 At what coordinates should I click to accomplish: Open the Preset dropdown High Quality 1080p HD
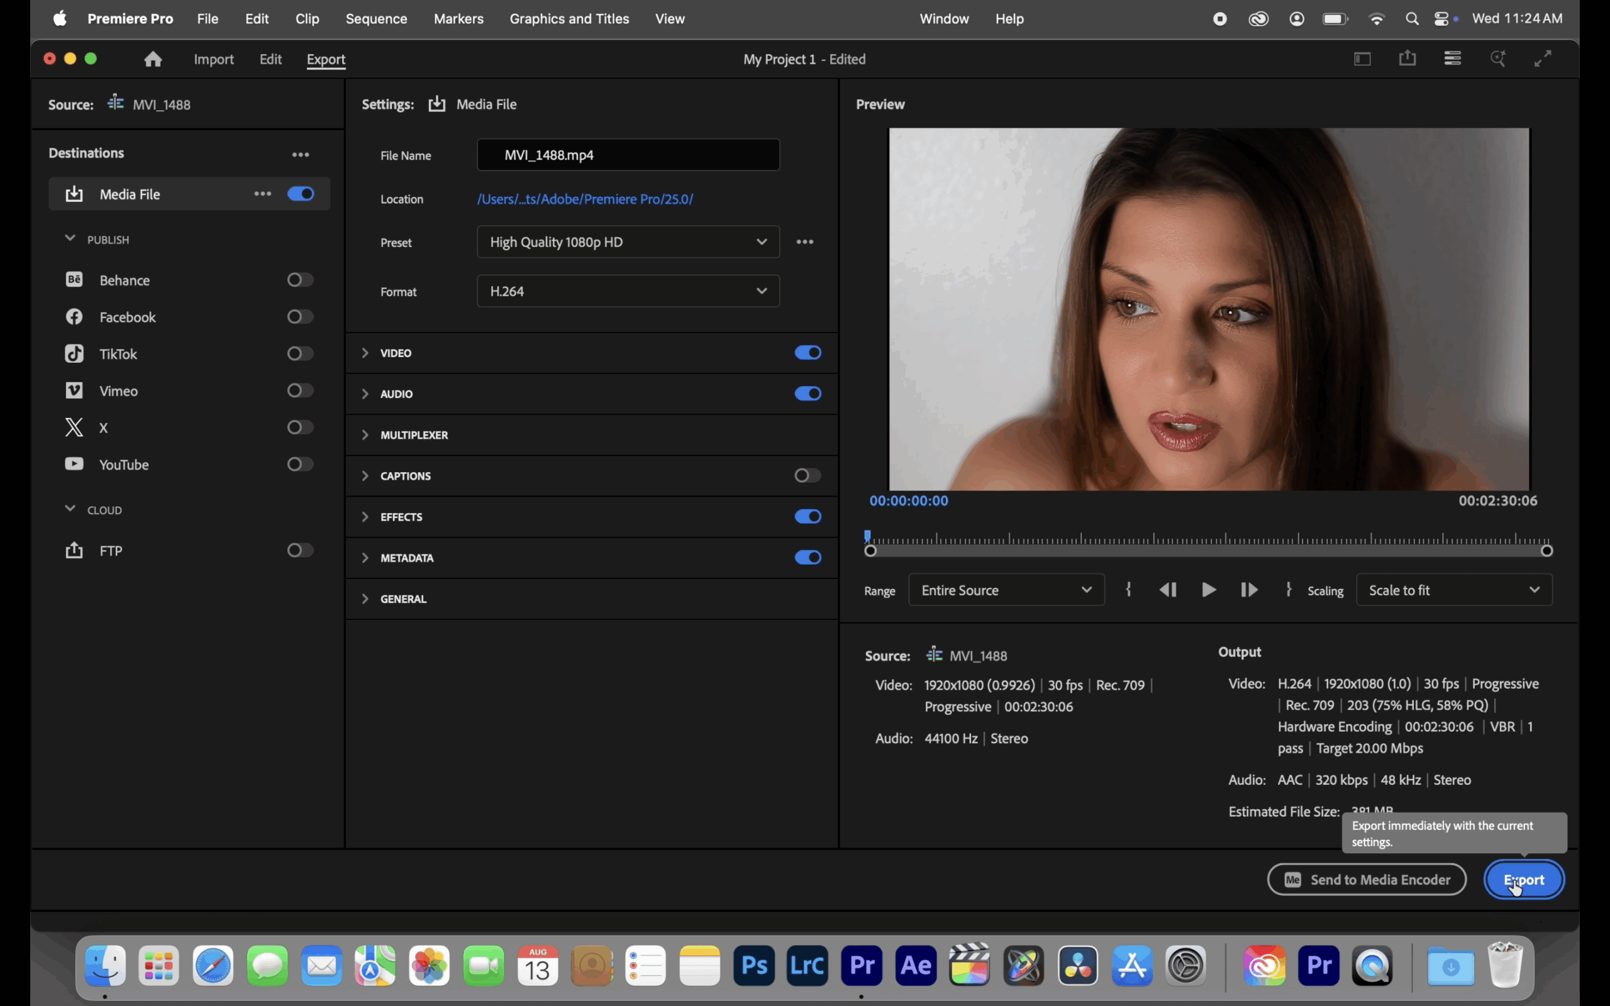pos(628,242)
